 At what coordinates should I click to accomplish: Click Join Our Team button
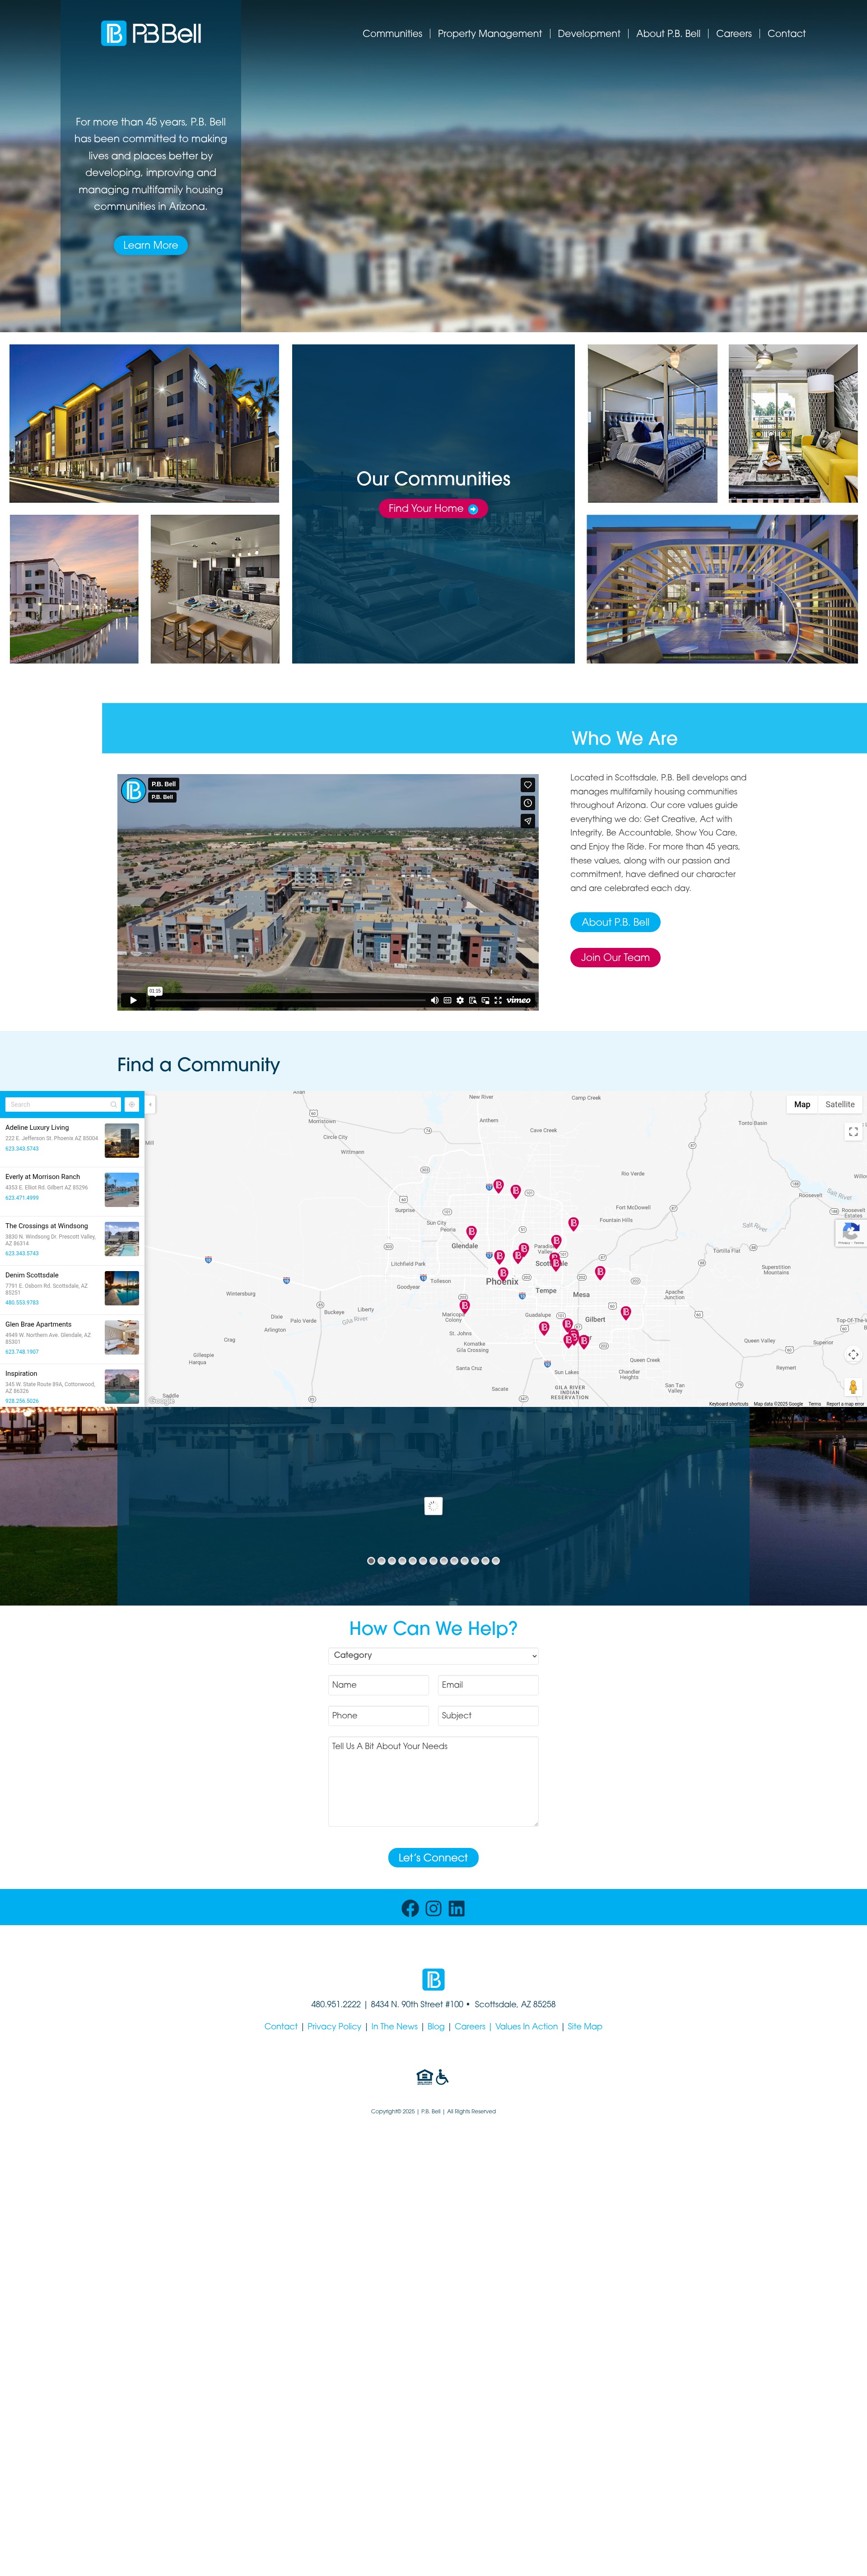(615, 957)
